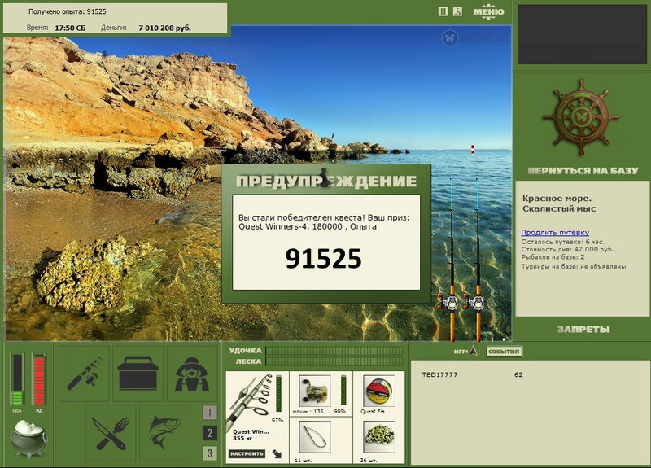Open the МЕНЮ menu
The width and height of the screenshot is (651, 468).
point(488,11)
